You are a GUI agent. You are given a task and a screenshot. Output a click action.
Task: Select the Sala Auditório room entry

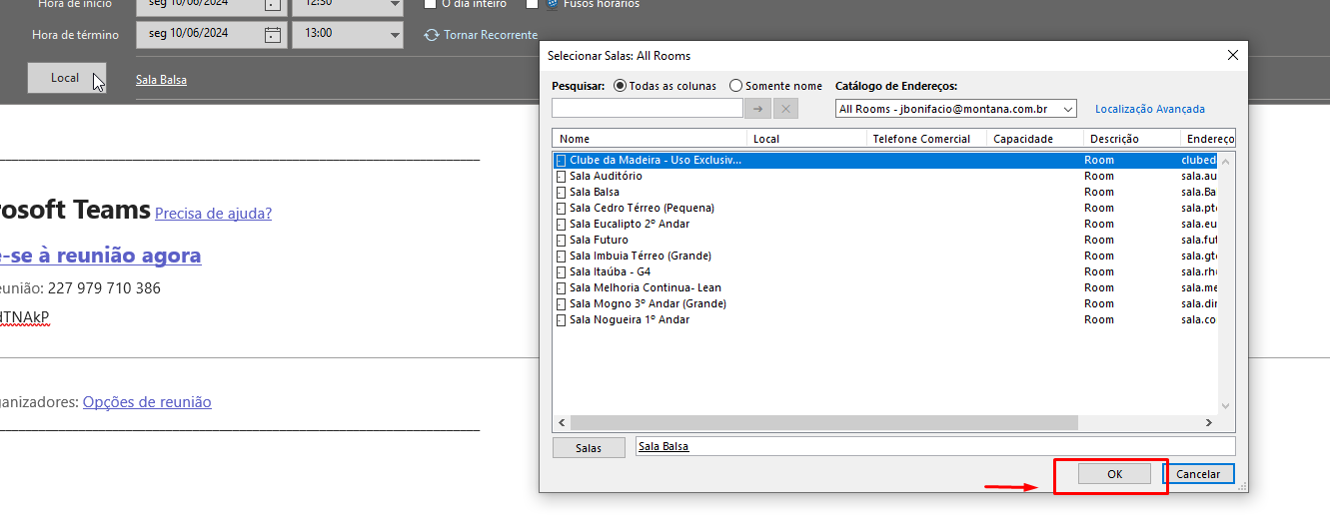tap(606, 176)
